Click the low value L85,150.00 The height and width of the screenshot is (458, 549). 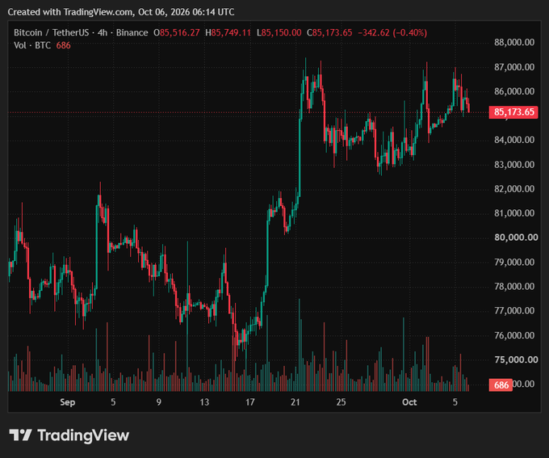coord(279,32)
